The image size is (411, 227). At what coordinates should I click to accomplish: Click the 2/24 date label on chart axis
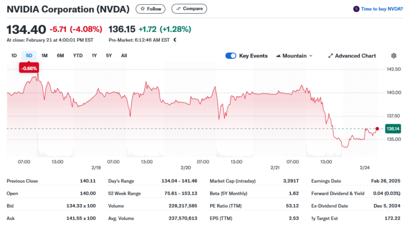tap(364, 168)
